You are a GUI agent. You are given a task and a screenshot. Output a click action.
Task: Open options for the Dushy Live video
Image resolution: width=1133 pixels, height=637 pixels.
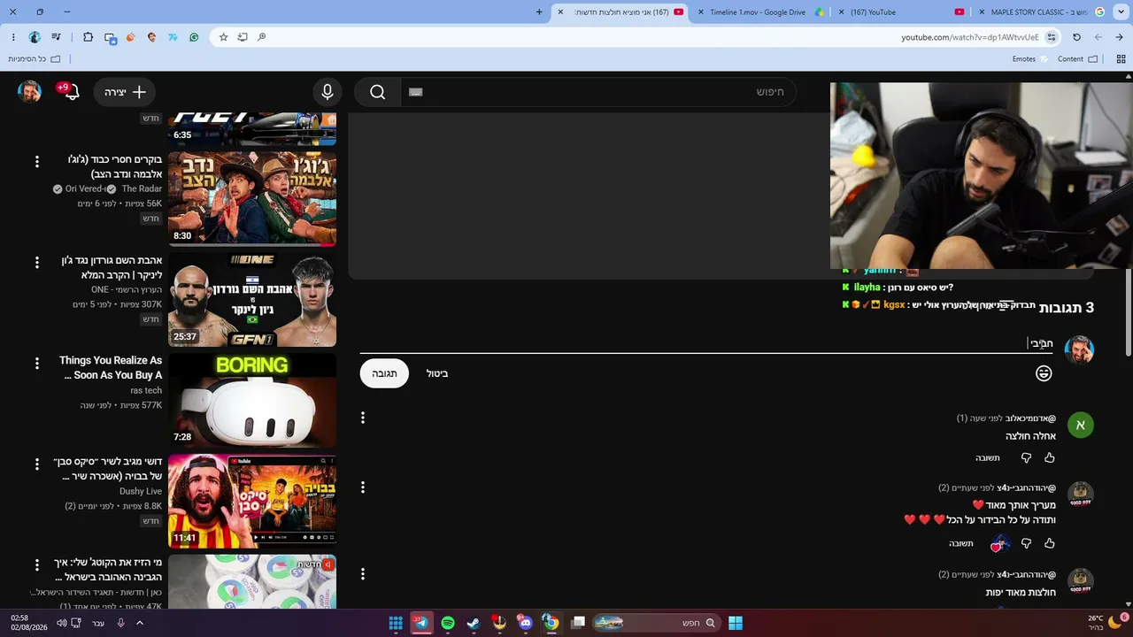[x=37, y=464]
